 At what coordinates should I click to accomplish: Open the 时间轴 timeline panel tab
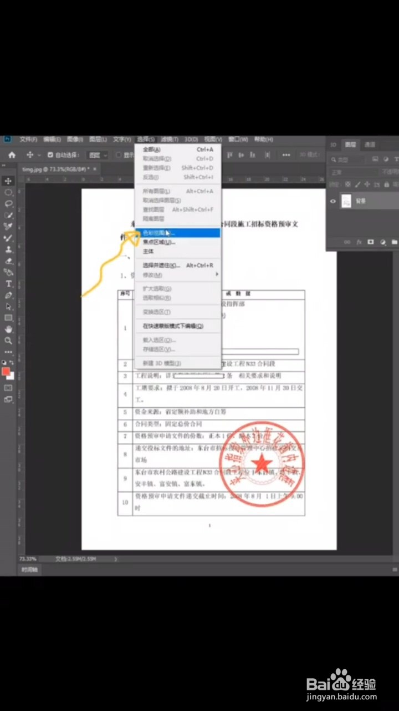click(x=29, y=569)
